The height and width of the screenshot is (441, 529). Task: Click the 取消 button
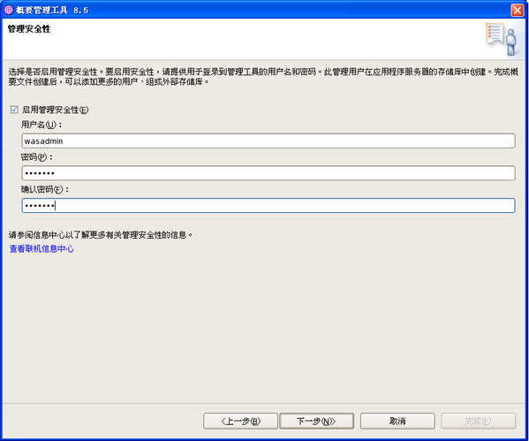[397, 421]
